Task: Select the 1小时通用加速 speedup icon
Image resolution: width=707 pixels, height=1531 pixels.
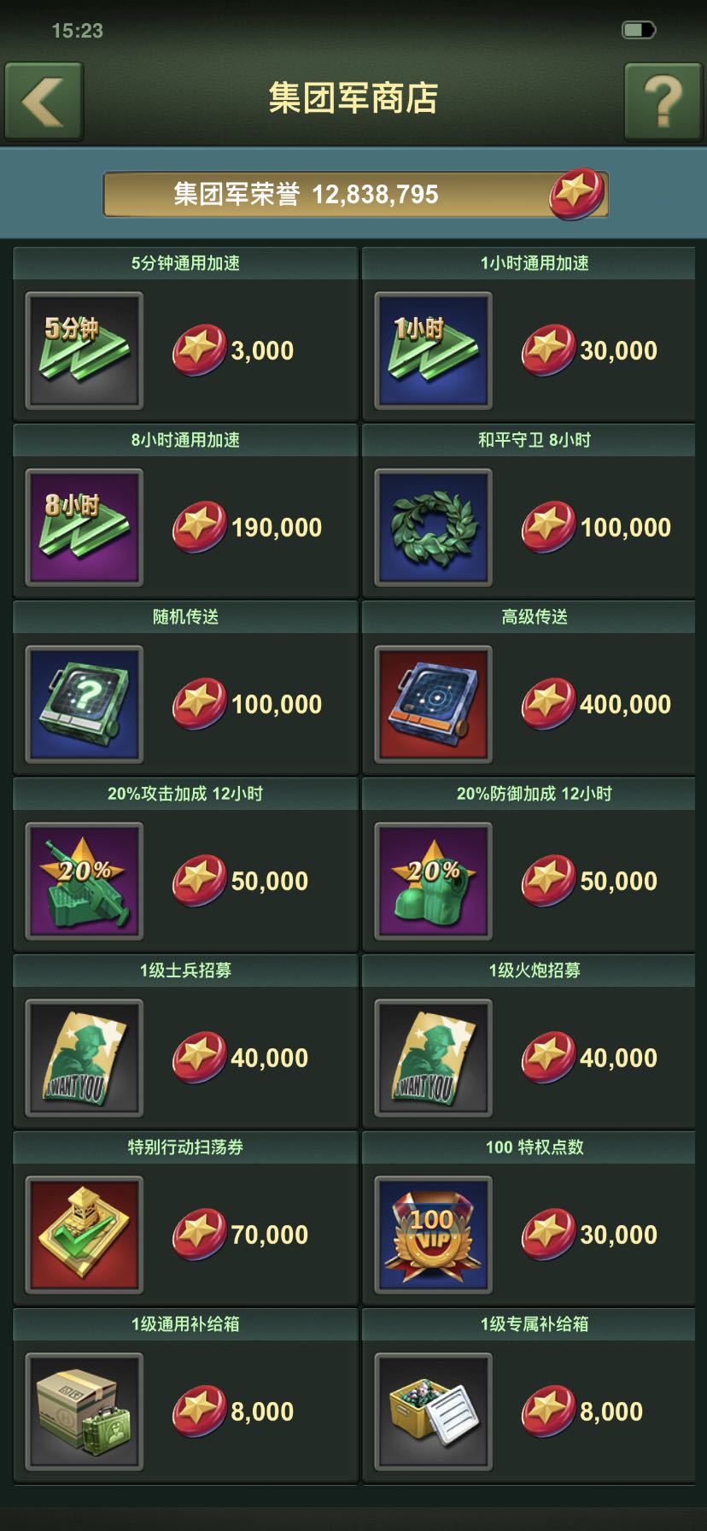Action: point(434,350)
